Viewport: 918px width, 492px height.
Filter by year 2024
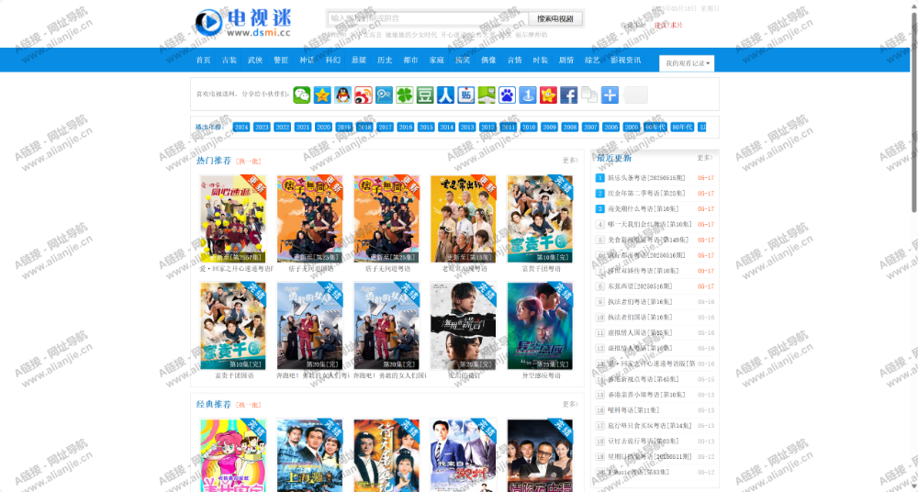pyautogui.click(x=241, y=127)
